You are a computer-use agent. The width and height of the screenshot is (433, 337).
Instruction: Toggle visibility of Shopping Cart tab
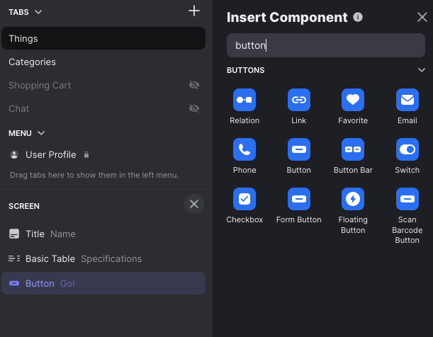coord(194,85)
